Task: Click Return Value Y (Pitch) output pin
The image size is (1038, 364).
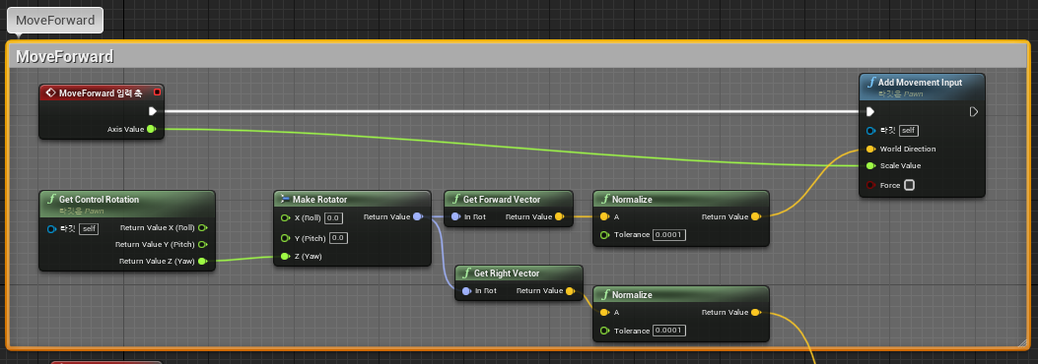Action: click(202, 244)
